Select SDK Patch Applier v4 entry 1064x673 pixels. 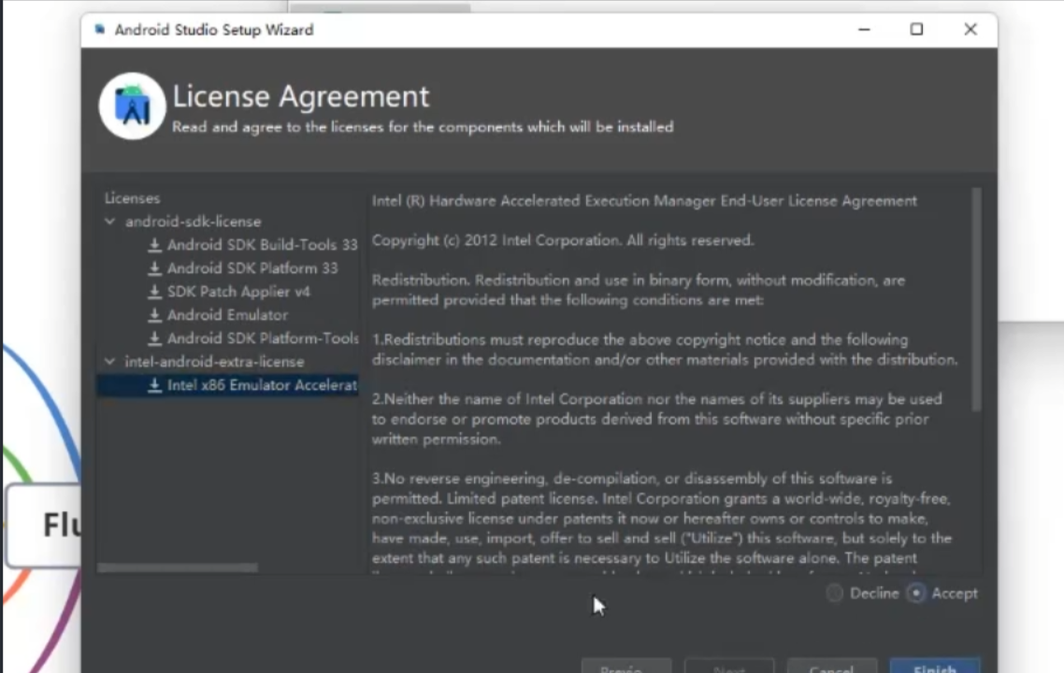238,291
